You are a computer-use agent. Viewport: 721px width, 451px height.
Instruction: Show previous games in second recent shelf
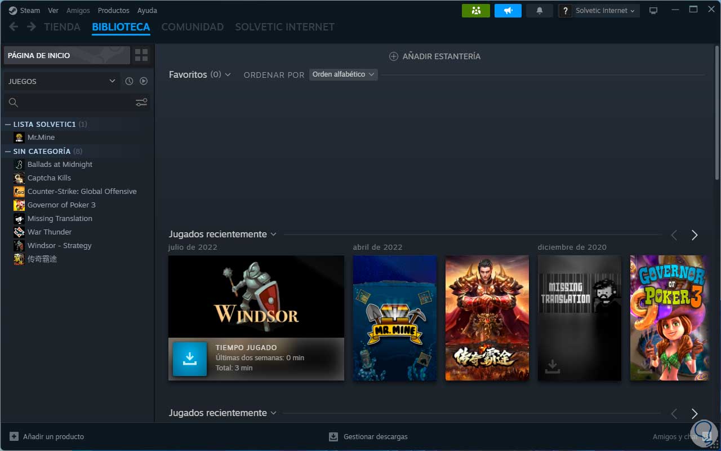(674, 414)
